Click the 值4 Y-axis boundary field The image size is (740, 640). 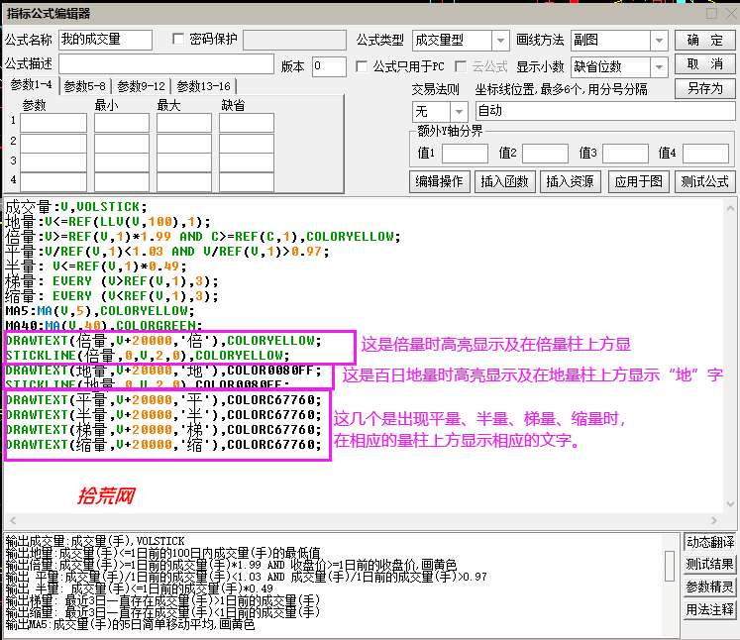pos(705,154)
